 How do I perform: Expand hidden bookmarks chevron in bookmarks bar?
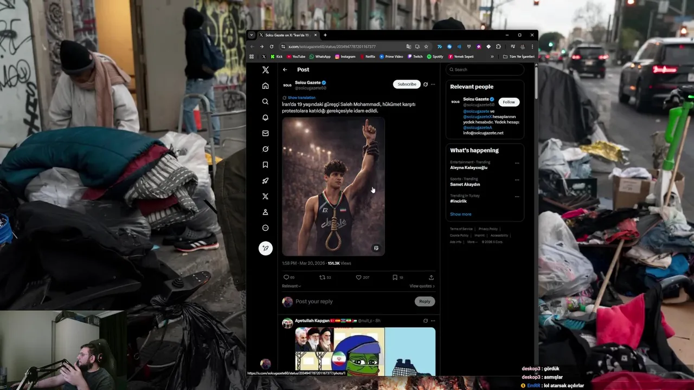(492, 56)
